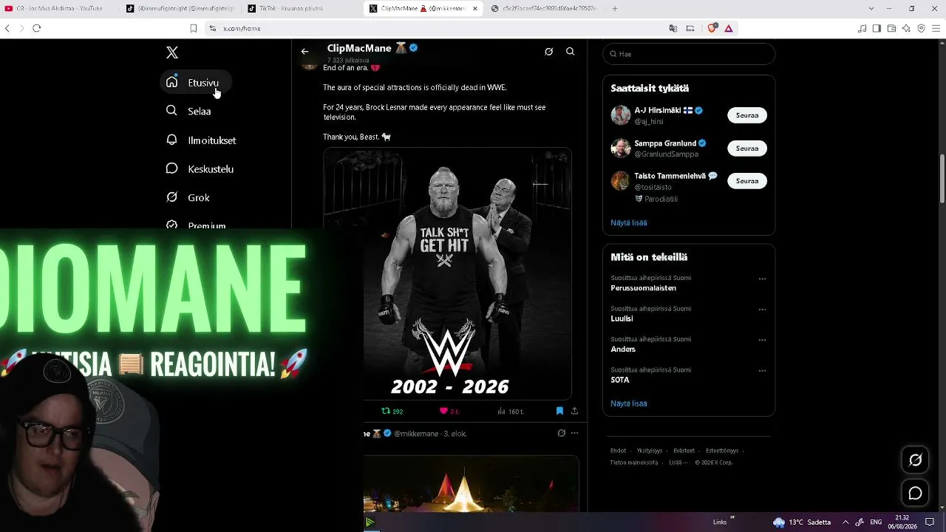
Task: Open Etusivu home in sidebar
Action: [x=195, y=82]
